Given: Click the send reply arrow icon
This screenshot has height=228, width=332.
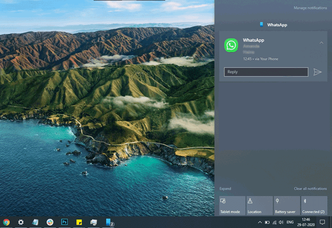Looking at the screenshot, I should [x=317, y=72].
